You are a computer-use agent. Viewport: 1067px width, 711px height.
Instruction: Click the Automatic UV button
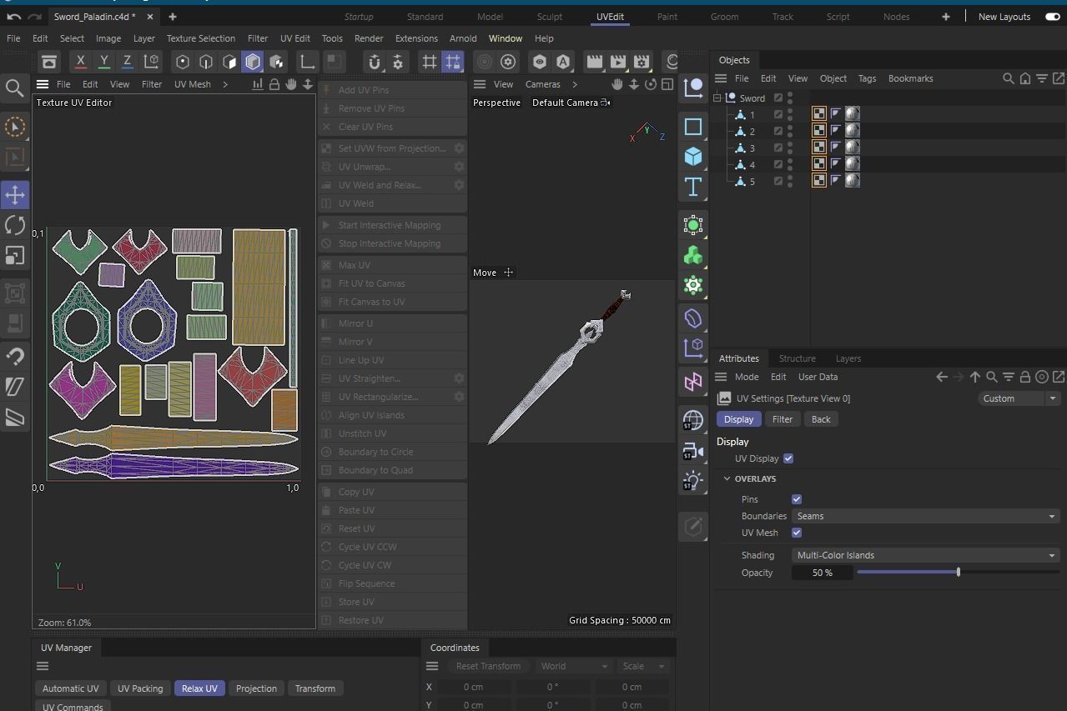point(70,688)
